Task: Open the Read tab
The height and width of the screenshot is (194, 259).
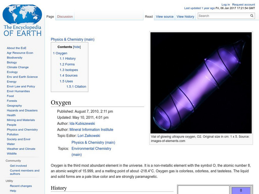Action: point(149,16)
